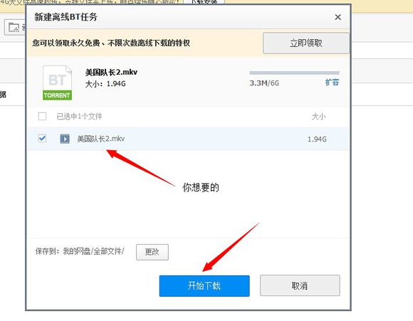The width and height of the screenshot is (413, 321).
Task: Click the storage usage progress bar
Action: pos(295,73)
